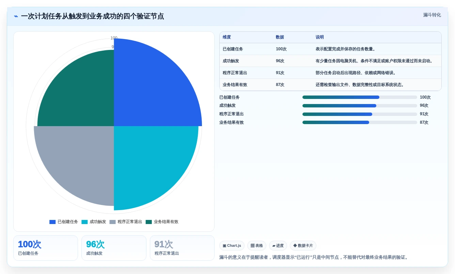The image size is (455, 274).
Task: Click the description starting 有少量任务因电脑关机
Action: click(x=375, y=61)
